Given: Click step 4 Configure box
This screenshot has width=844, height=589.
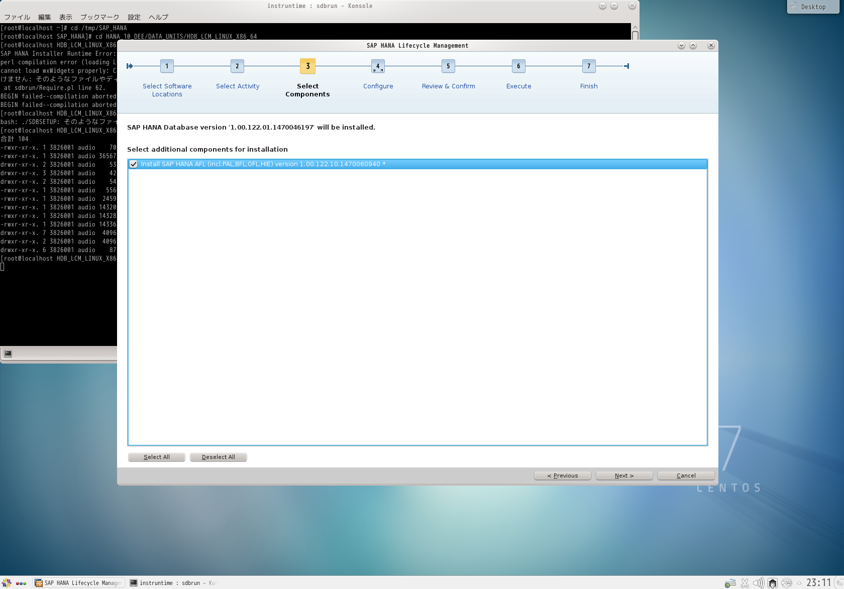Looking at the screenshot, I should (x=378, y=66).
